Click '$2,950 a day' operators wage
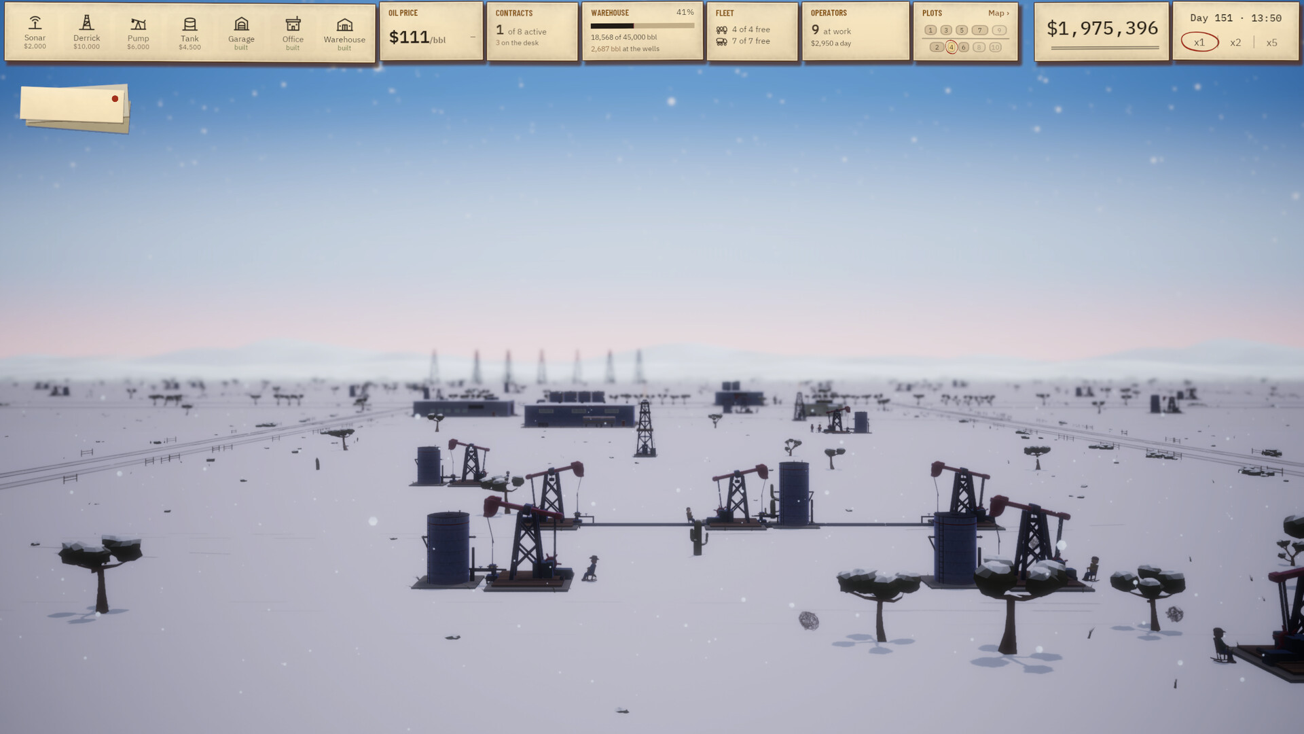1304x734 pixels. [x=831, y=43]
